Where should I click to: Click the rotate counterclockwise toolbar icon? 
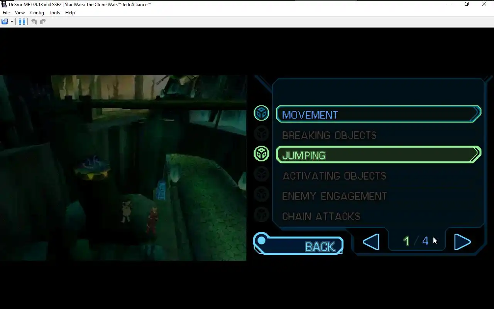click(x=34, y=22)
